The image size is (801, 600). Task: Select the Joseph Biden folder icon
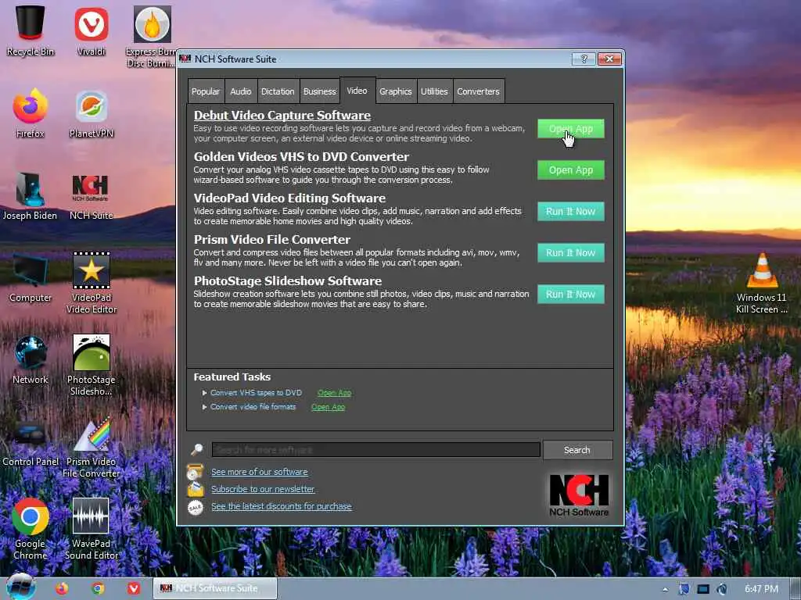(x=31, y=196)
